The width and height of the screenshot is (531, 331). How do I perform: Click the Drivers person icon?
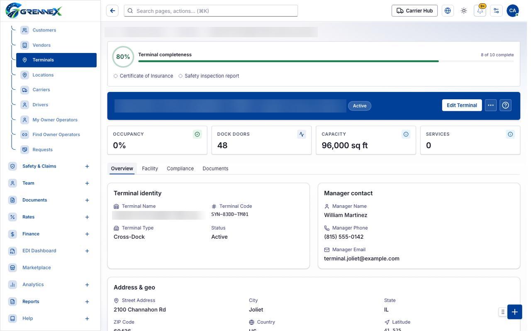tap(25, 105)
